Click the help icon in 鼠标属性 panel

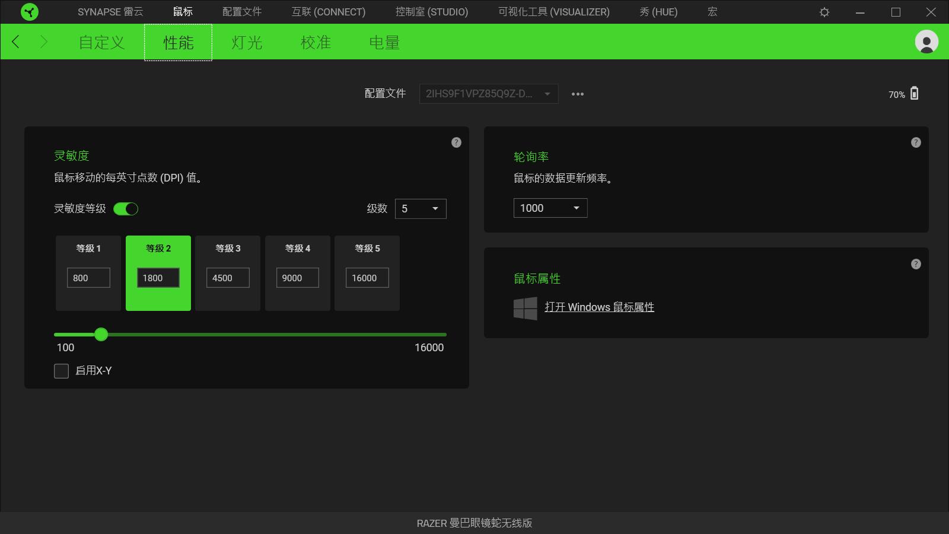point(916,264)
